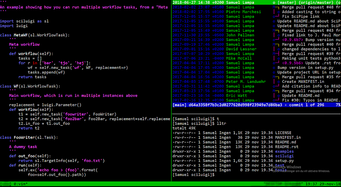Place cursor on 'import sciluigi as sl' line
This screenshot has height=187, width=341.
click(24, 21)
